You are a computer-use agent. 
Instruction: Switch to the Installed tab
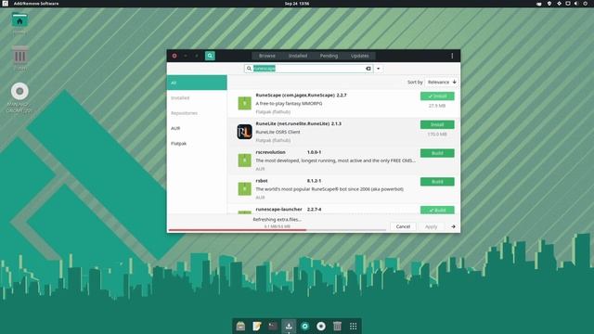[298, 56]
